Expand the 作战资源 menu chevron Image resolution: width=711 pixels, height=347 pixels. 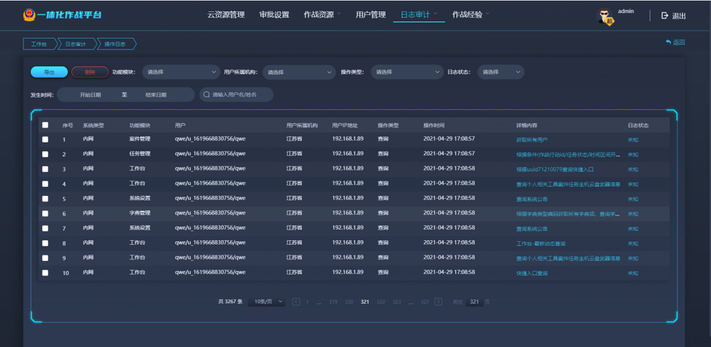tap(339, 14)
